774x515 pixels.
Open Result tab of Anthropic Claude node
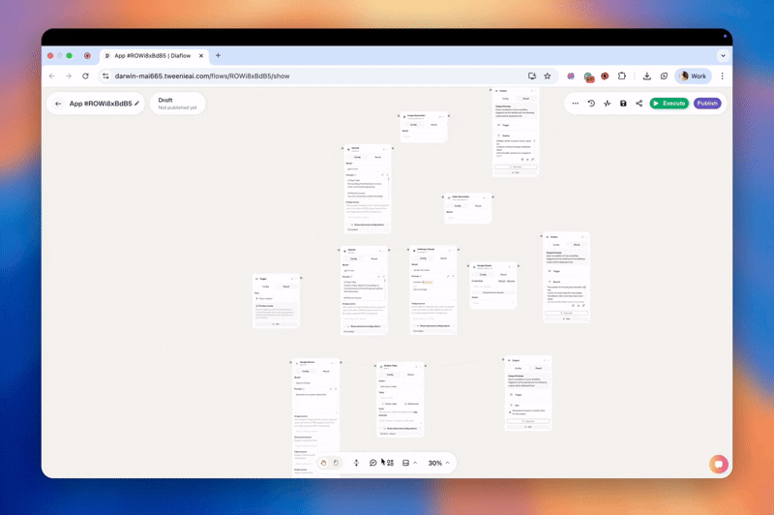pyautogui.click(x=444, y=258)
